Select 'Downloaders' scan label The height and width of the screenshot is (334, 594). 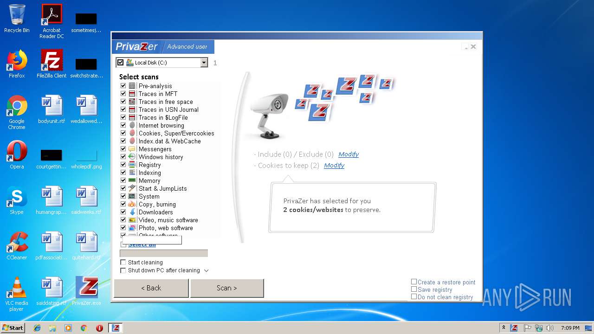tap(155, 212)
